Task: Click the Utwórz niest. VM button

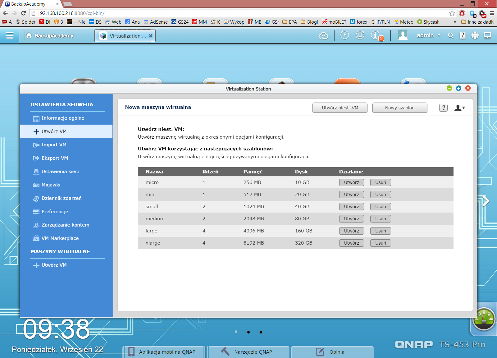Action: click(340, 108)
